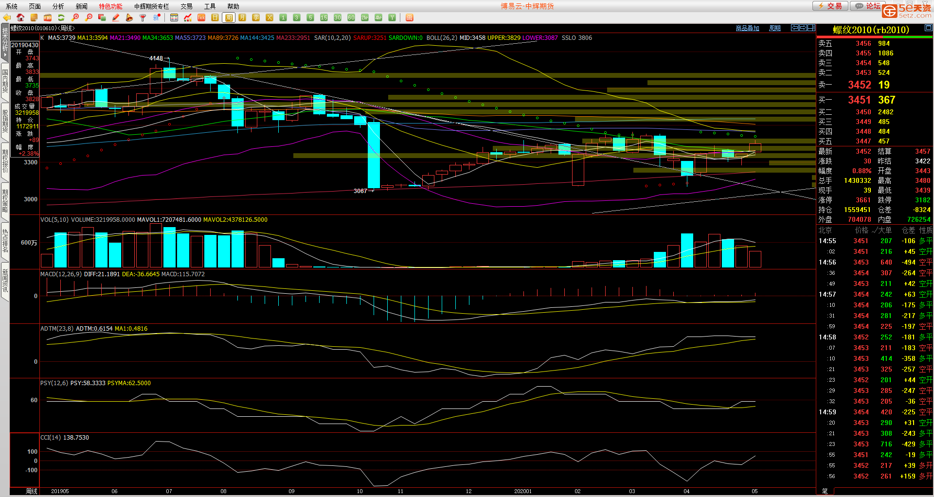The height and width of the screenshot is (497, 934).
Task: Click the red 画 drawing icon
Action: click(410, 18)
